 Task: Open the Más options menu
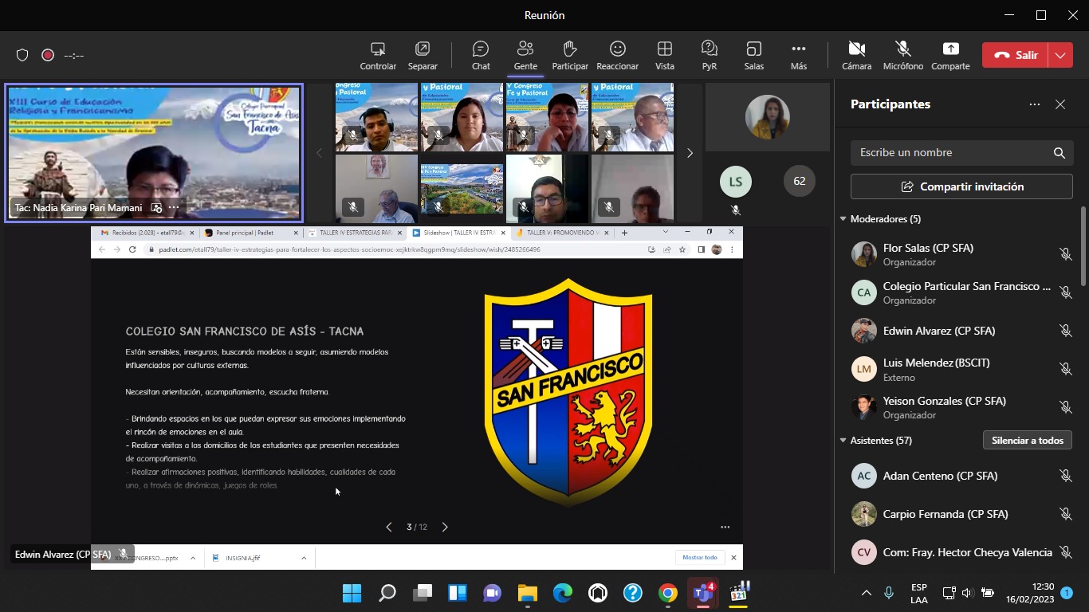click(798, 55)
